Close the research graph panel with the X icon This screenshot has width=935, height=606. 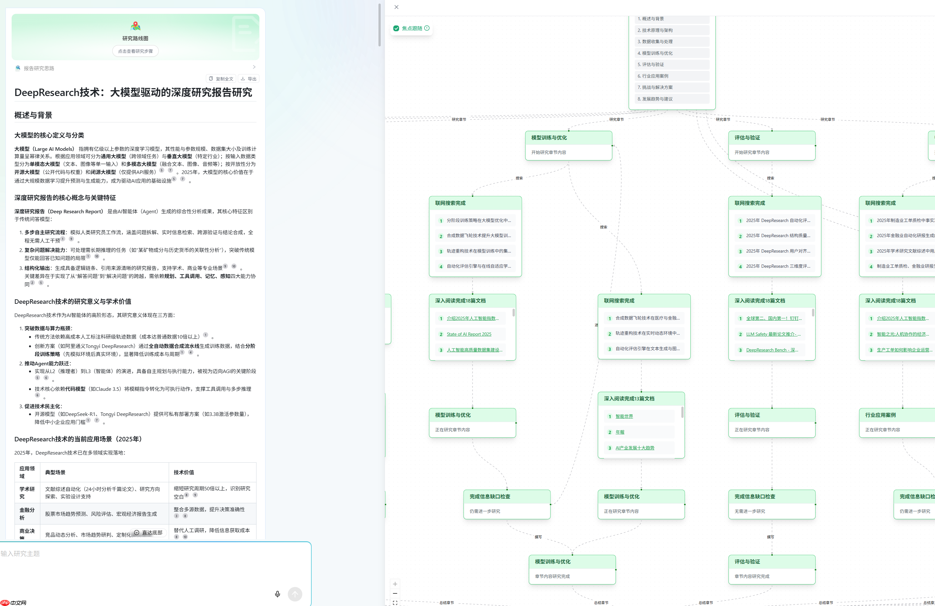click(x=396, y=7)
